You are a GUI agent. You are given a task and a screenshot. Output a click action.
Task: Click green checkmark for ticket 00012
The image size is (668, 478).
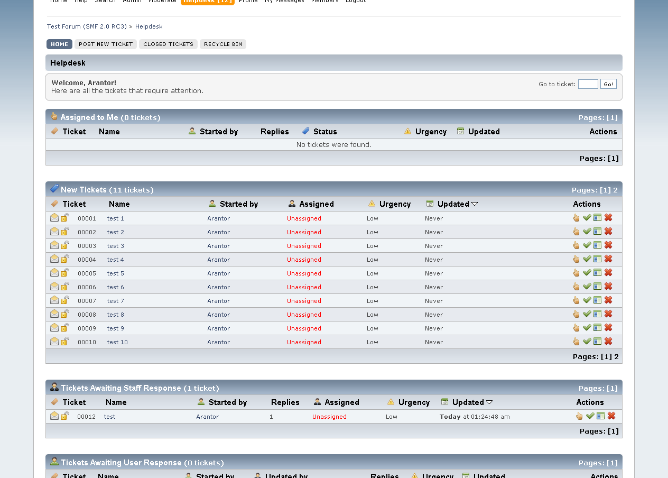tap(590, 416)
